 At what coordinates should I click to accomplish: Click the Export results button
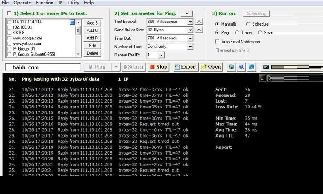coord(186,67)
